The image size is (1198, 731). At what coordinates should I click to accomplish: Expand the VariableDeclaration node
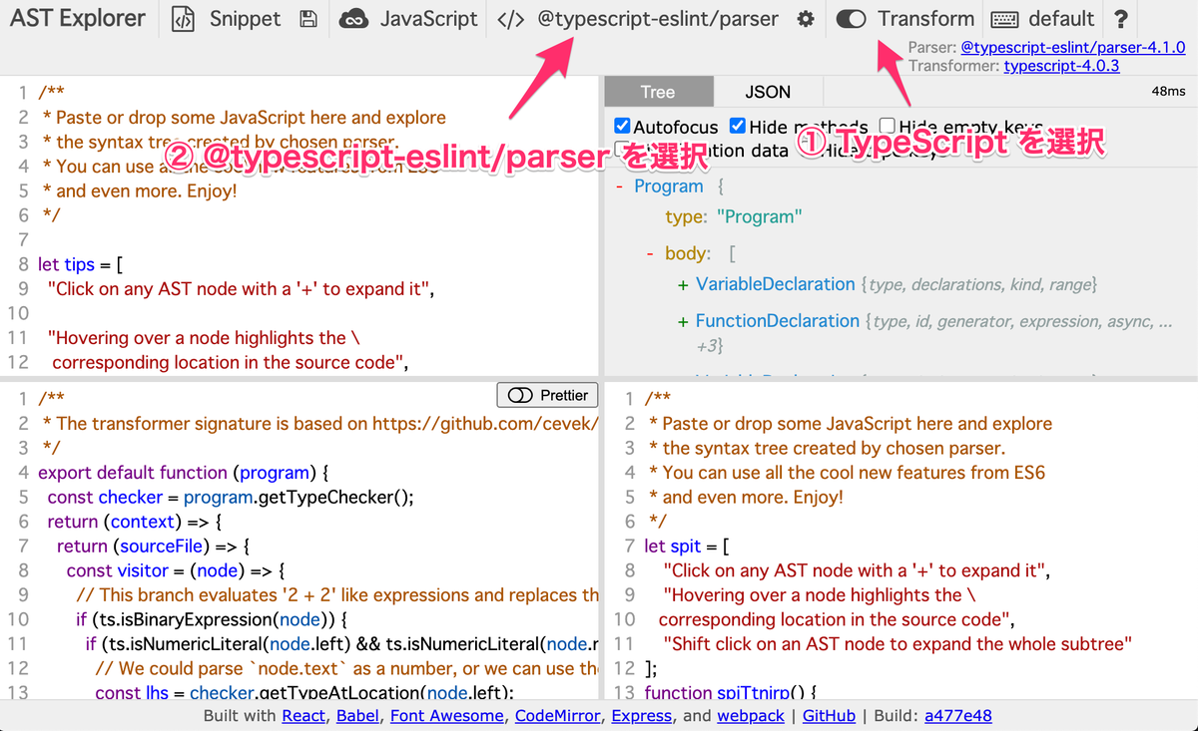[683, 285]
